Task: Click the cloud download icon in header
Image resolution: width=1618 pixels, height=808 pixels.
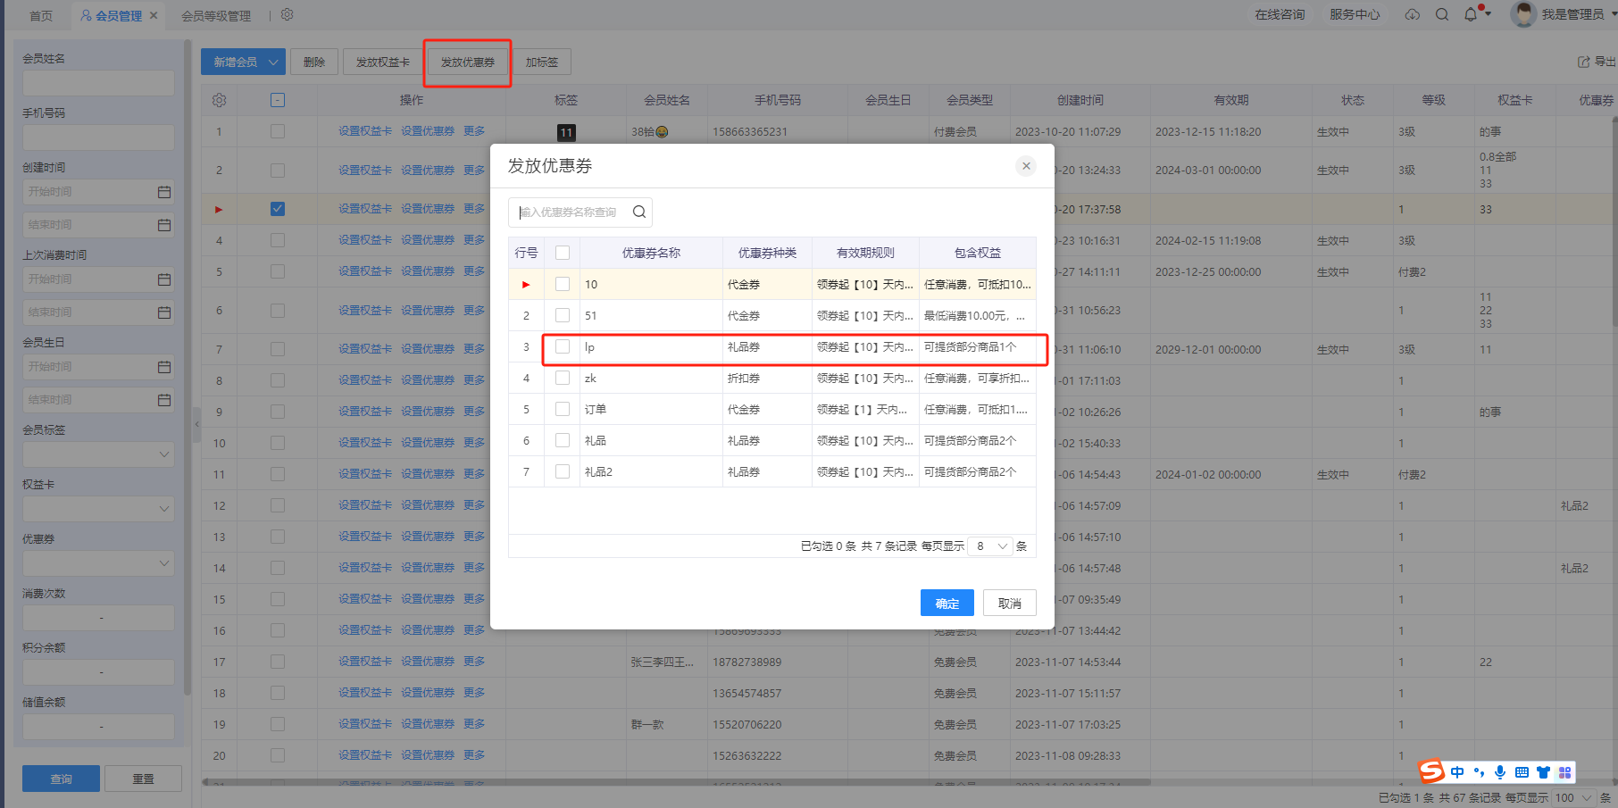Action: pos(1412,14)
